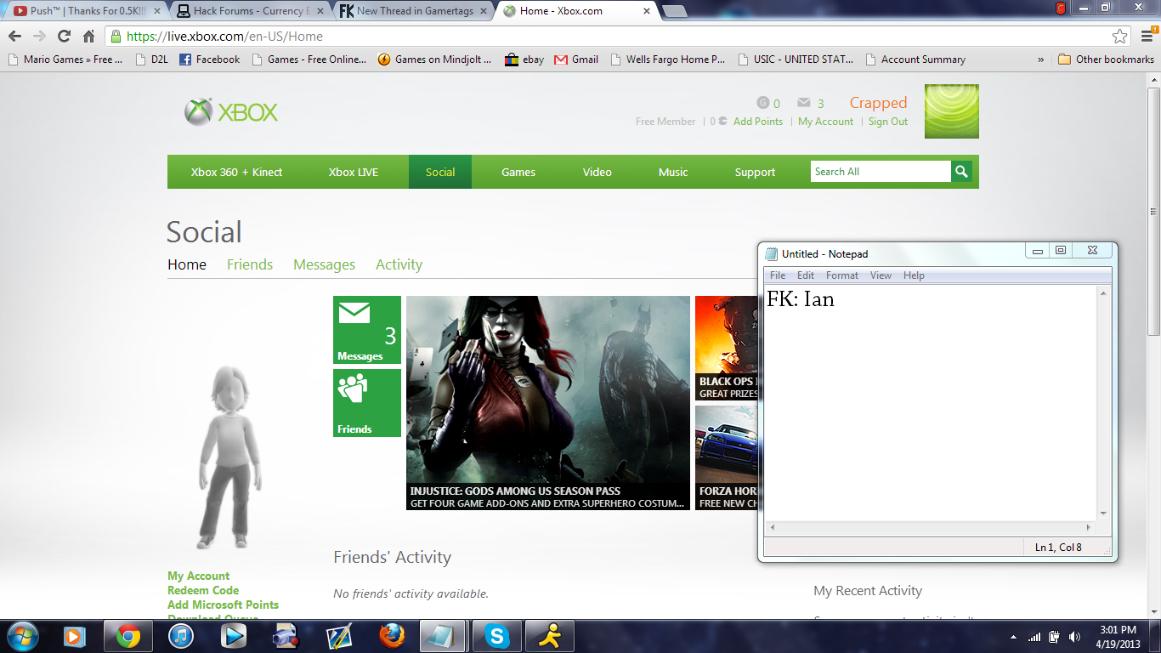Open the Windows Start menu
Image resolution: width=1161 pixels, height=653 pixels.
[x=21, y=636]
